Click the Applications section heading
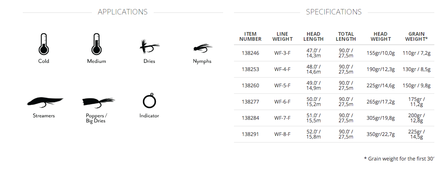 point(123,12)
